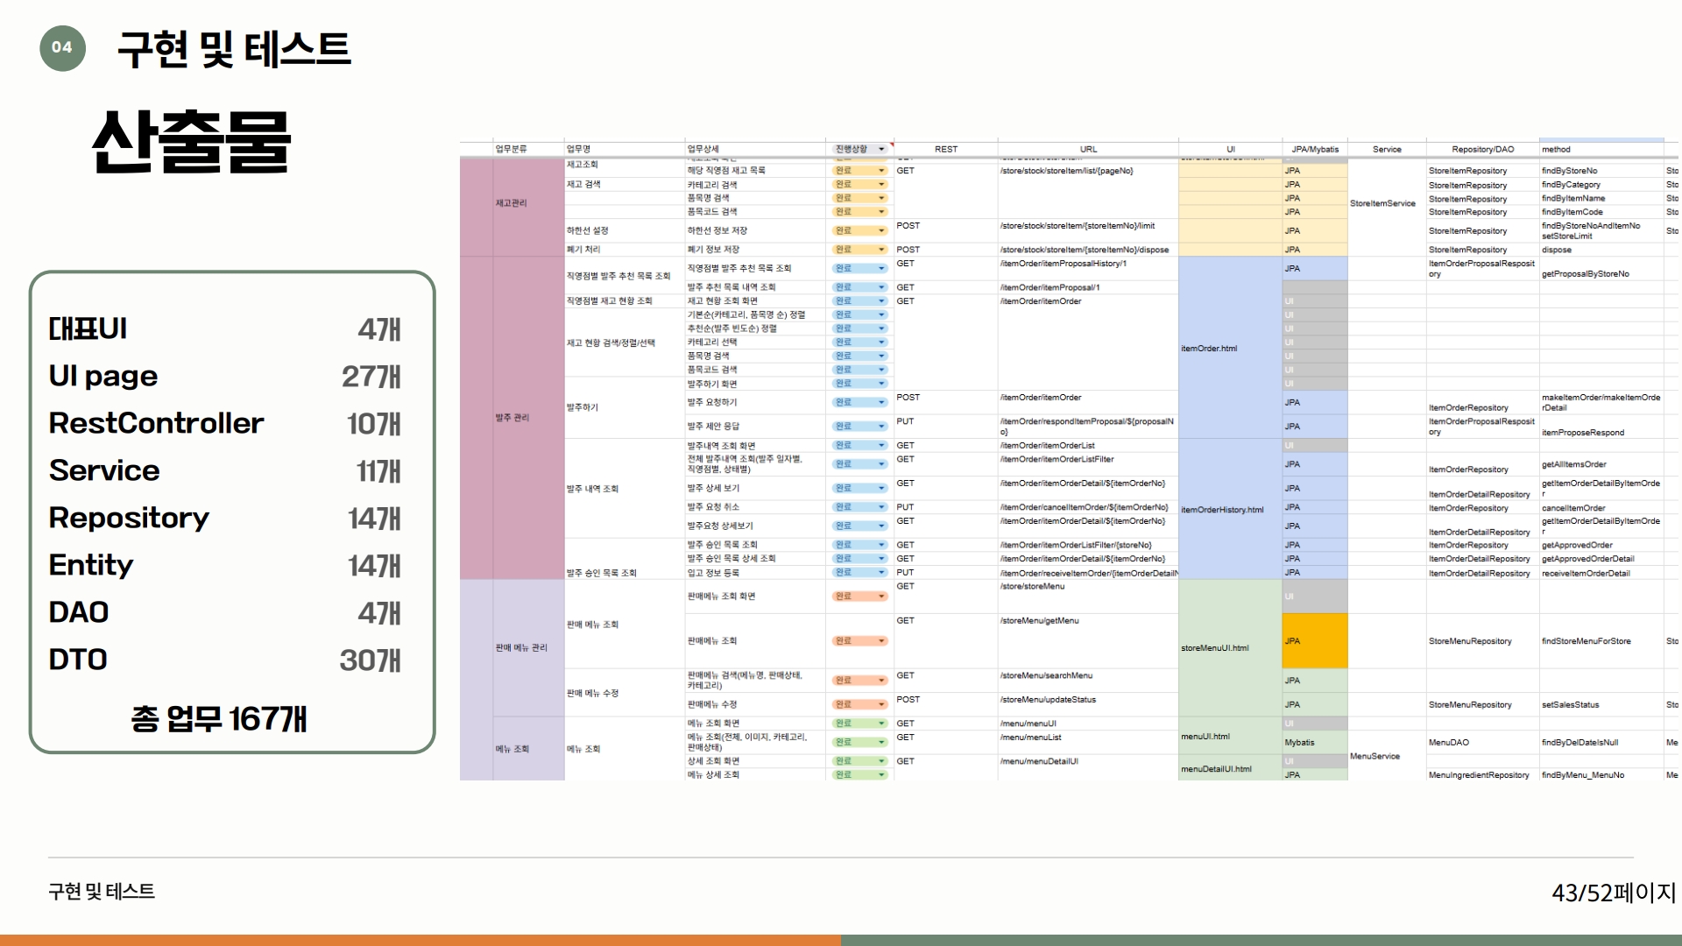Viewport: 1682px width, 946px height.
Task: Open the 진행상황 header dropdown
Action: [x=881, y=150]
